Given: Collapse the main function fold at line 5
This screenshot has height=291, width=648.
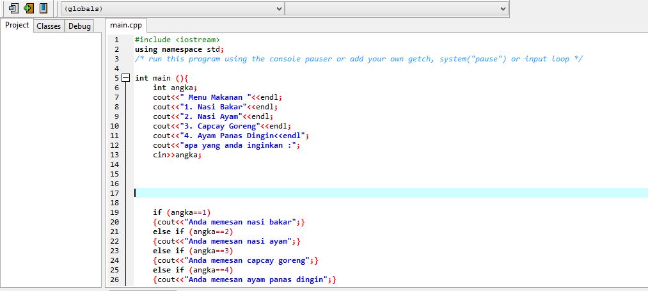Looking at the screenshot, I should click(127, 78).
